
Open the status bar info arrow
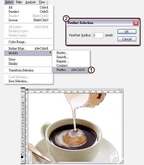[x=56, y=163]
